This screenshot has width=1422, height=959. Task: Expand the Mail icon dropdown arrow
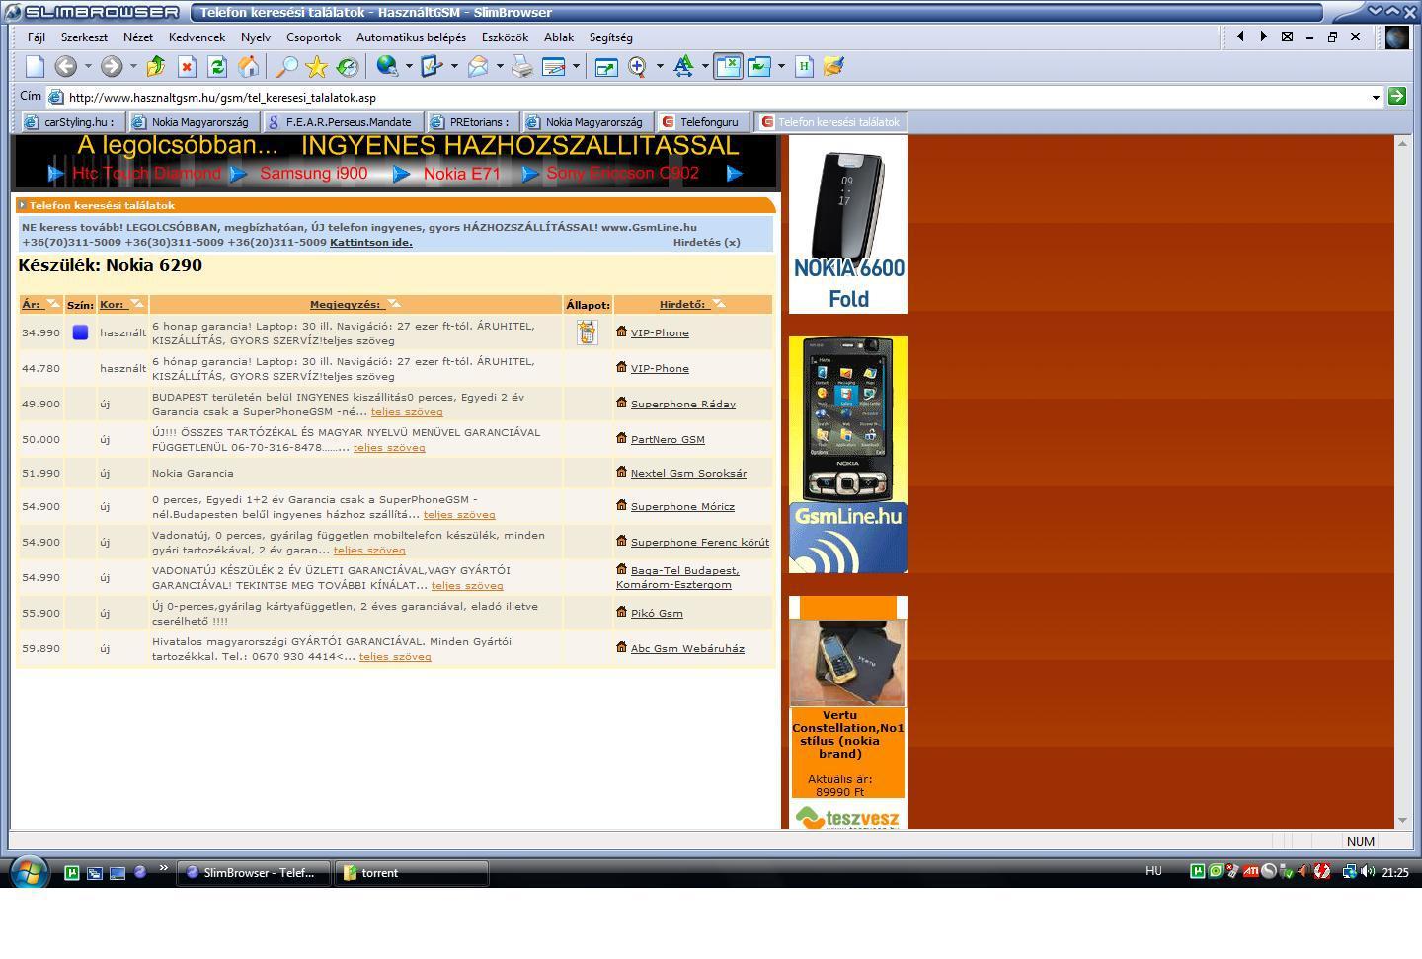click(x=500, y=66)
